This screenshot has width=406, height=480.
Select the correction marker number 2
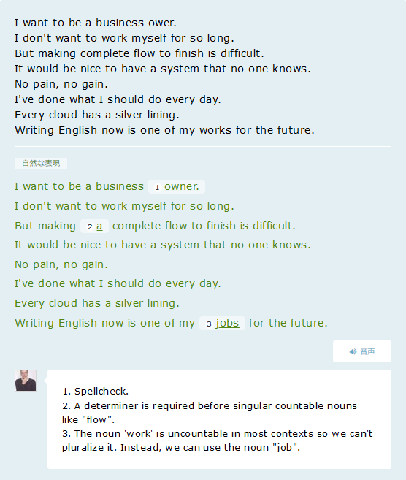(90, 226)
